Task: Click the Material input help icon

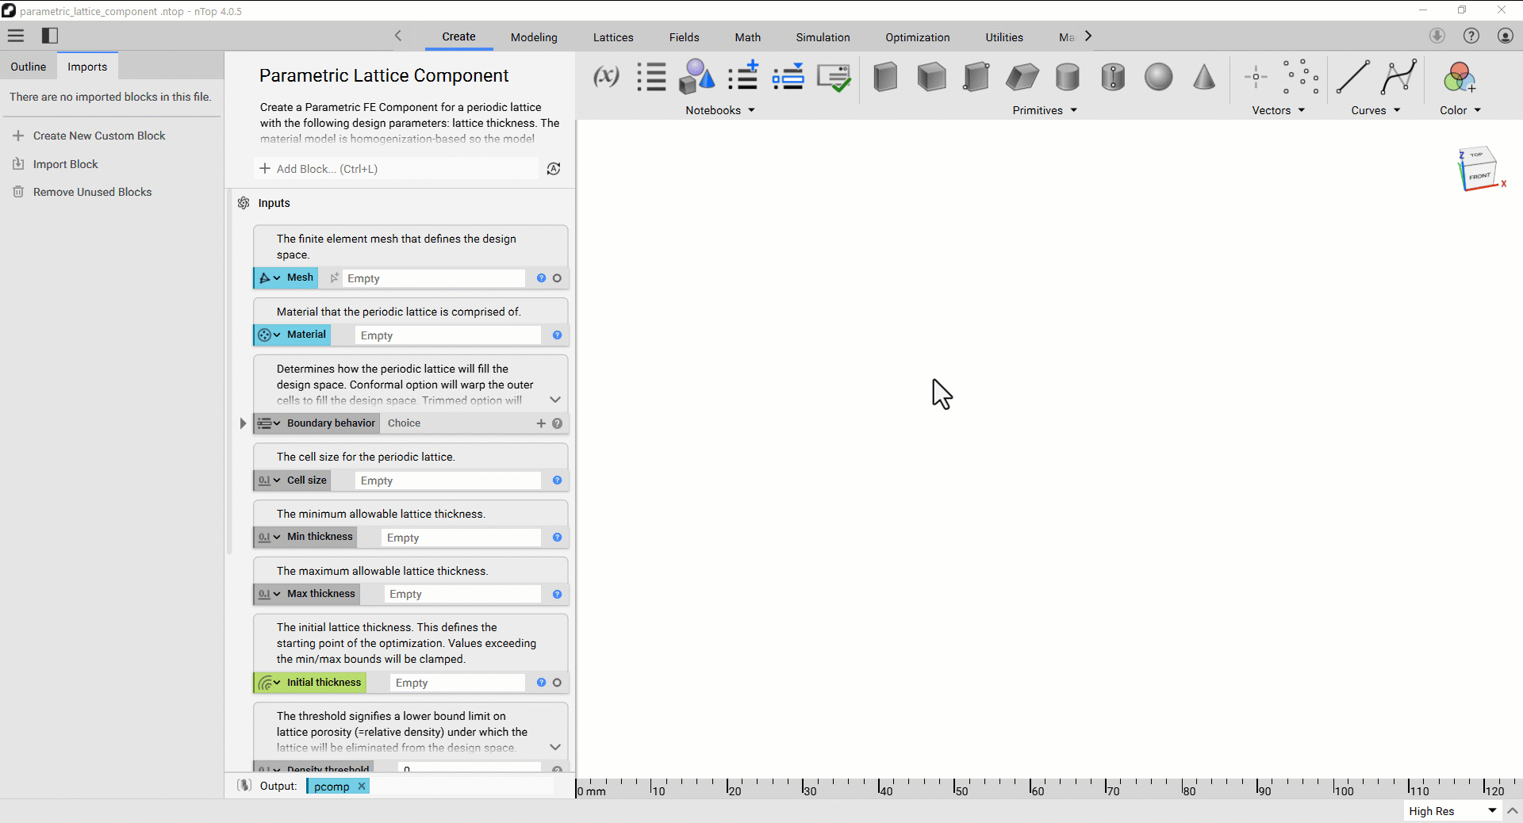Action: click(557, 335)
